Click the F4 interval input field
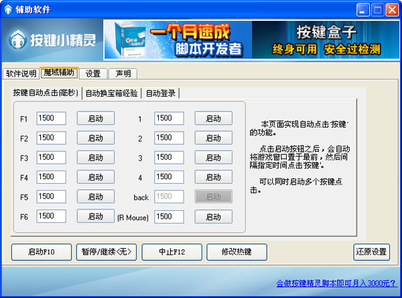This screenshot has width=402, height=298. [x=52, y=177]
